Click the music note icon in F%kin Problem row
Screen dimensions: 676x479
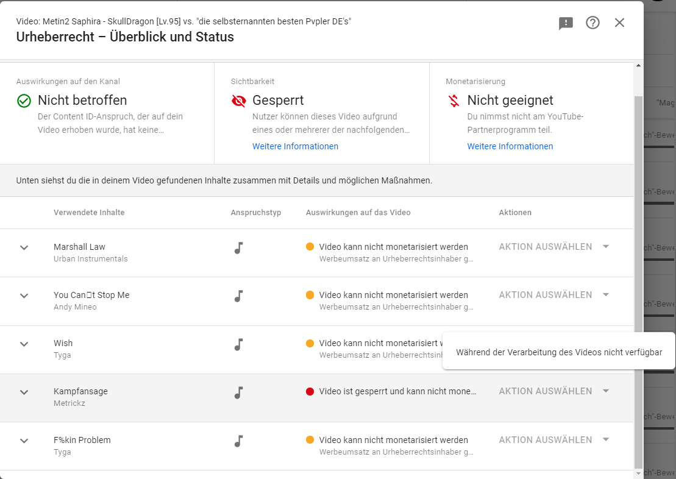pos(239,441)
